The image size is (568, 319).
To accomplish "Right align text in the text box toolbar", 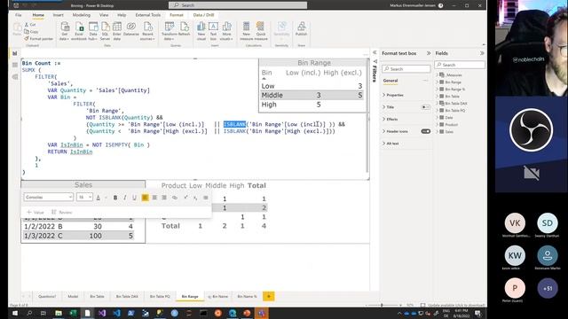I will tap(164, 198).
